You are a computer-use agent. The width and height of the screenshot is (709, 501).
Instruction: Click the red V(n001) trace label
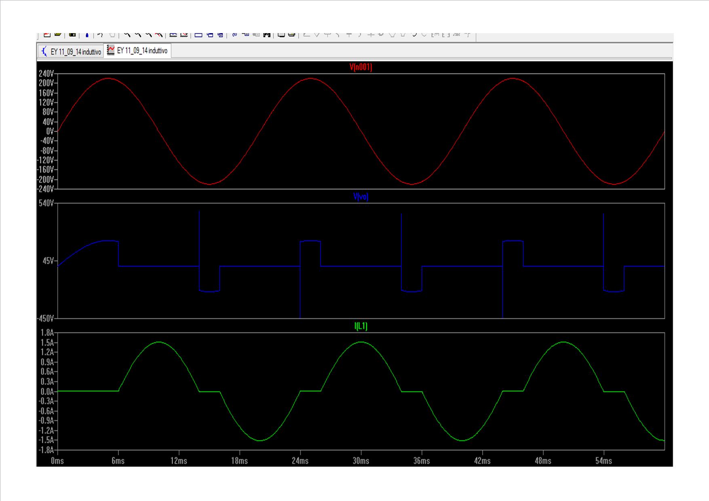(361, 67)
